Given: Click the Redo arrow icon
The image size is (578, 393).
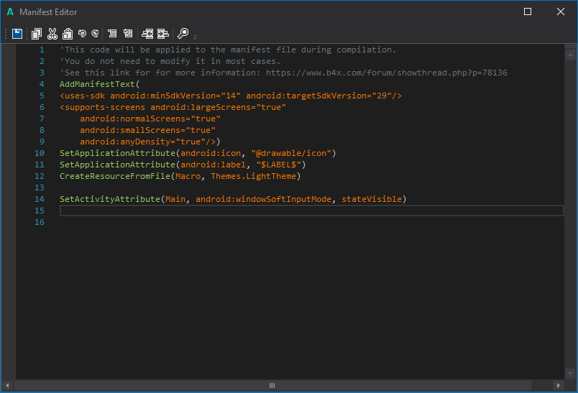Looking at the screenshot, I should [95, 33].
